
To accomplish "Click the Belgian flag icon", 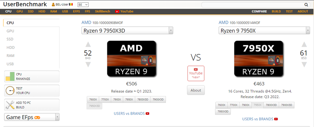I will pos(71,4).
